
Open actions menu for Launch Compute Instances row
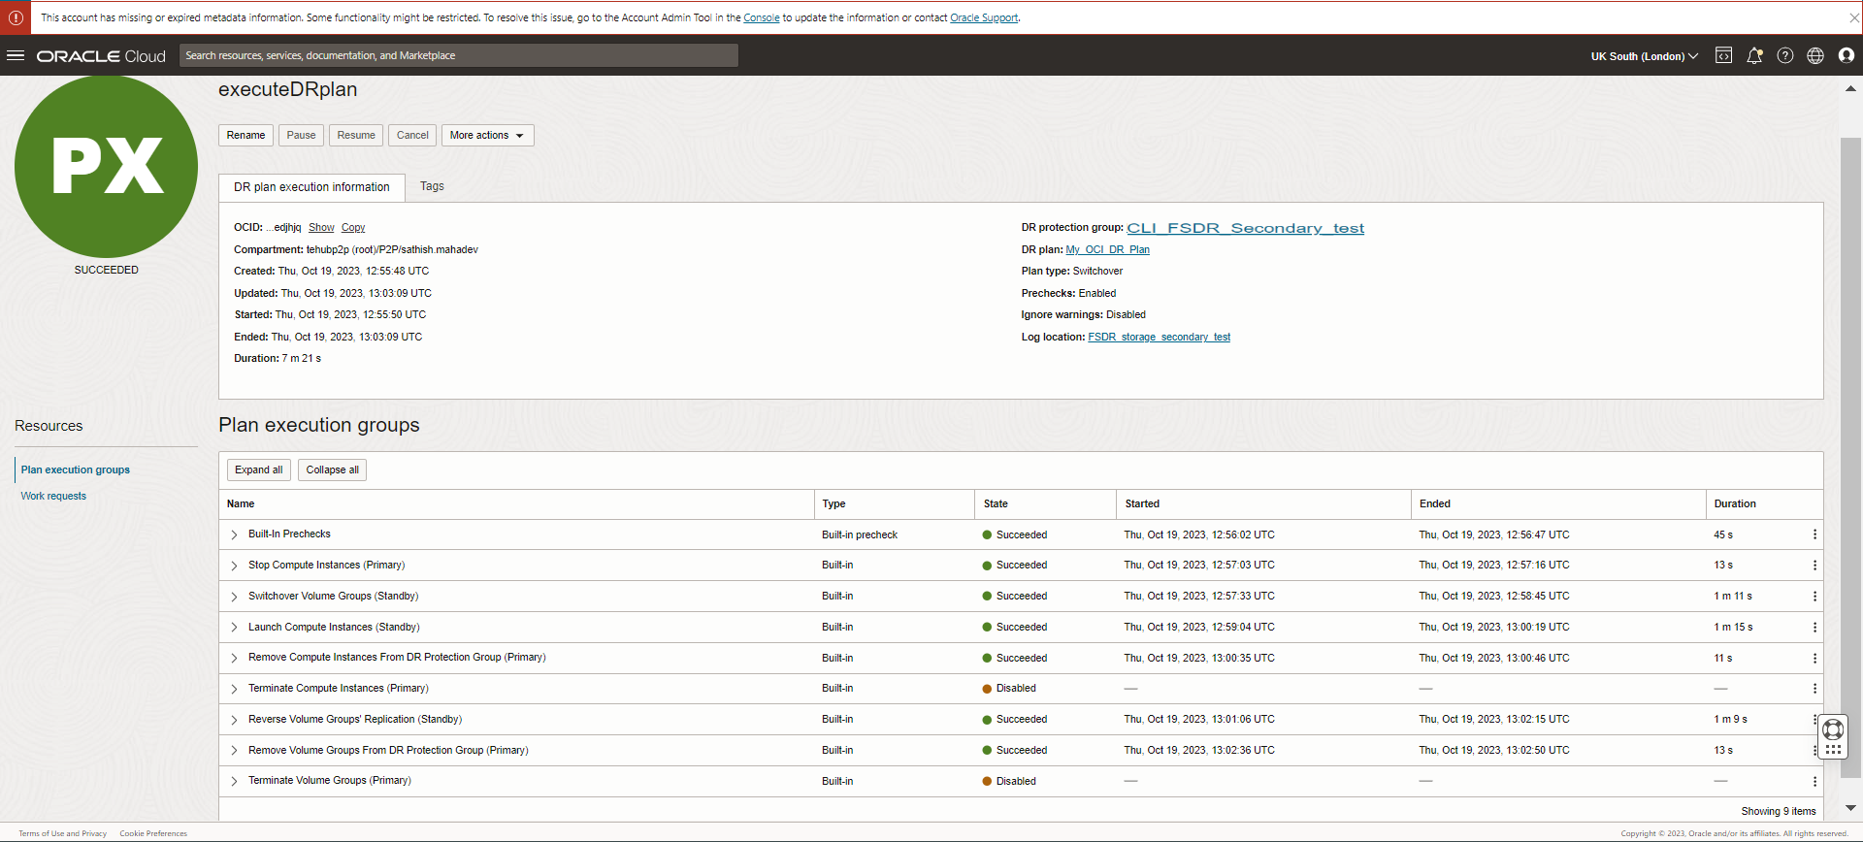[1814, 628]
